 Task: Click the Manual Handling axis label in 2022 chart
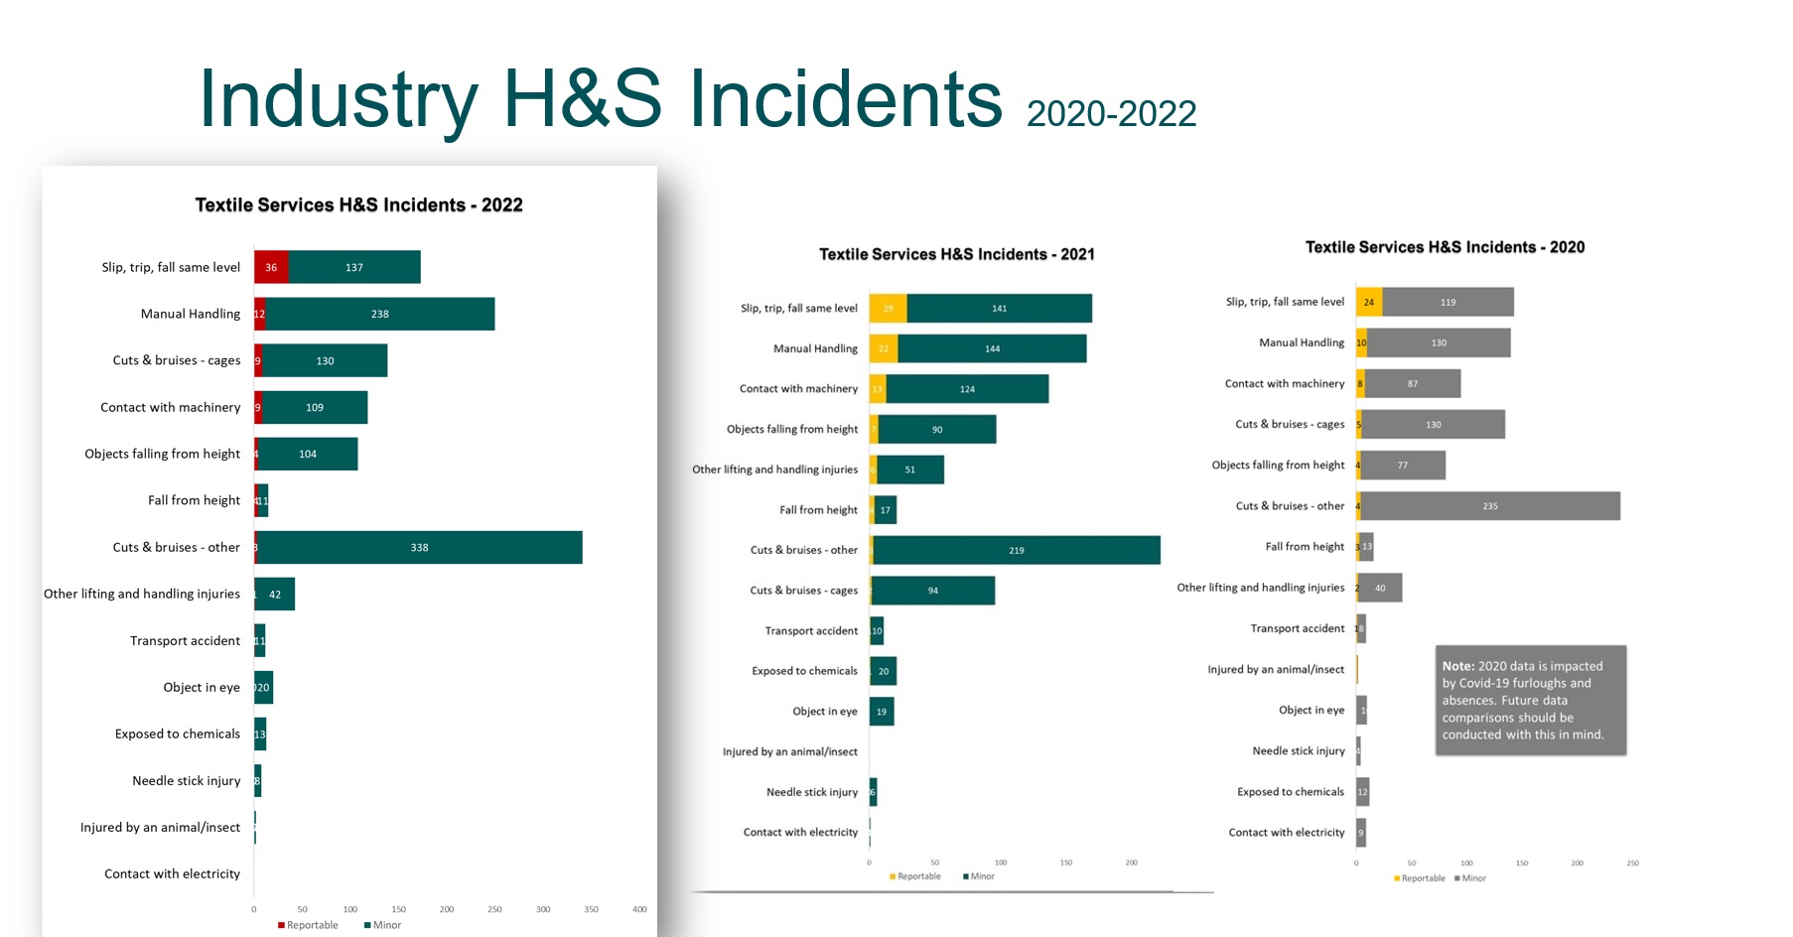[190, 314]
